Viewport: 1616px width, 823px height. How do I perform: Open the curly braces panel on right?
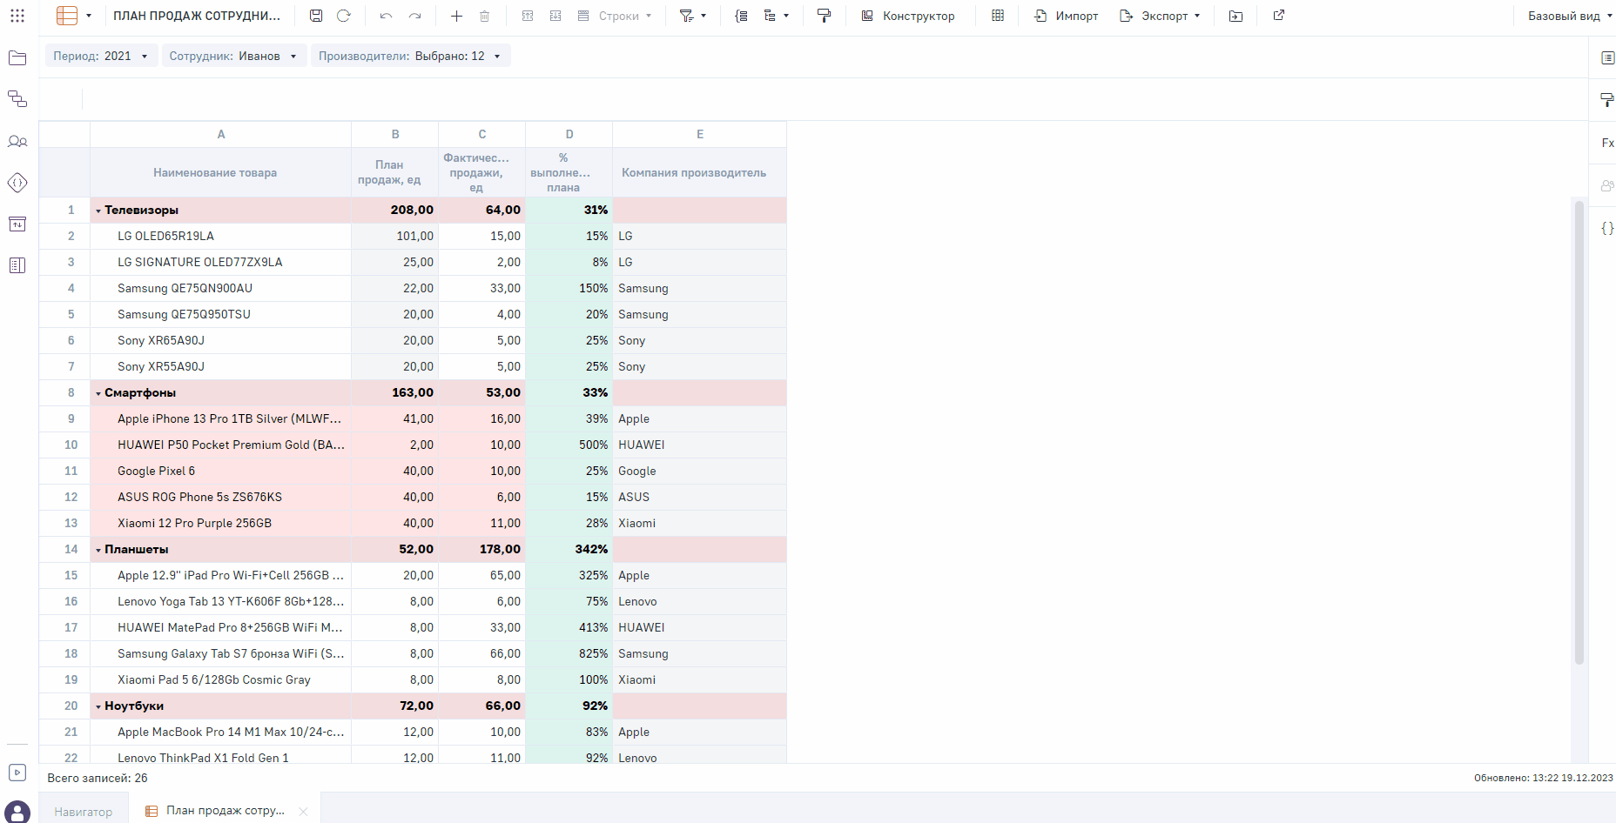(x=1607, y=228)
